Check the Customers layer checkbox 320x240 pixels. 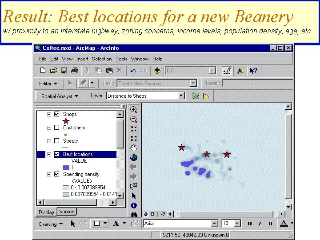point(57,128)
